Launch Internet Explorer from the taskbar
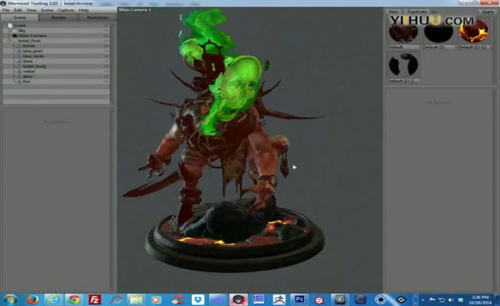Screen dimensions: 500x306 53,300
